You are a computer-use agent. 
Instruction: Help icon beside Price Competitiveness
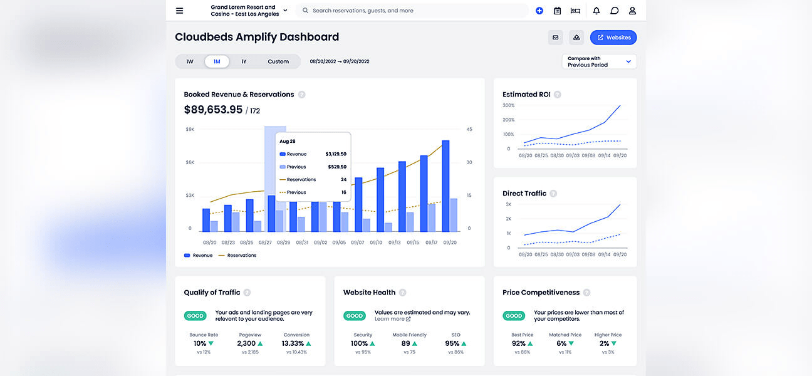tap(586, 293)
